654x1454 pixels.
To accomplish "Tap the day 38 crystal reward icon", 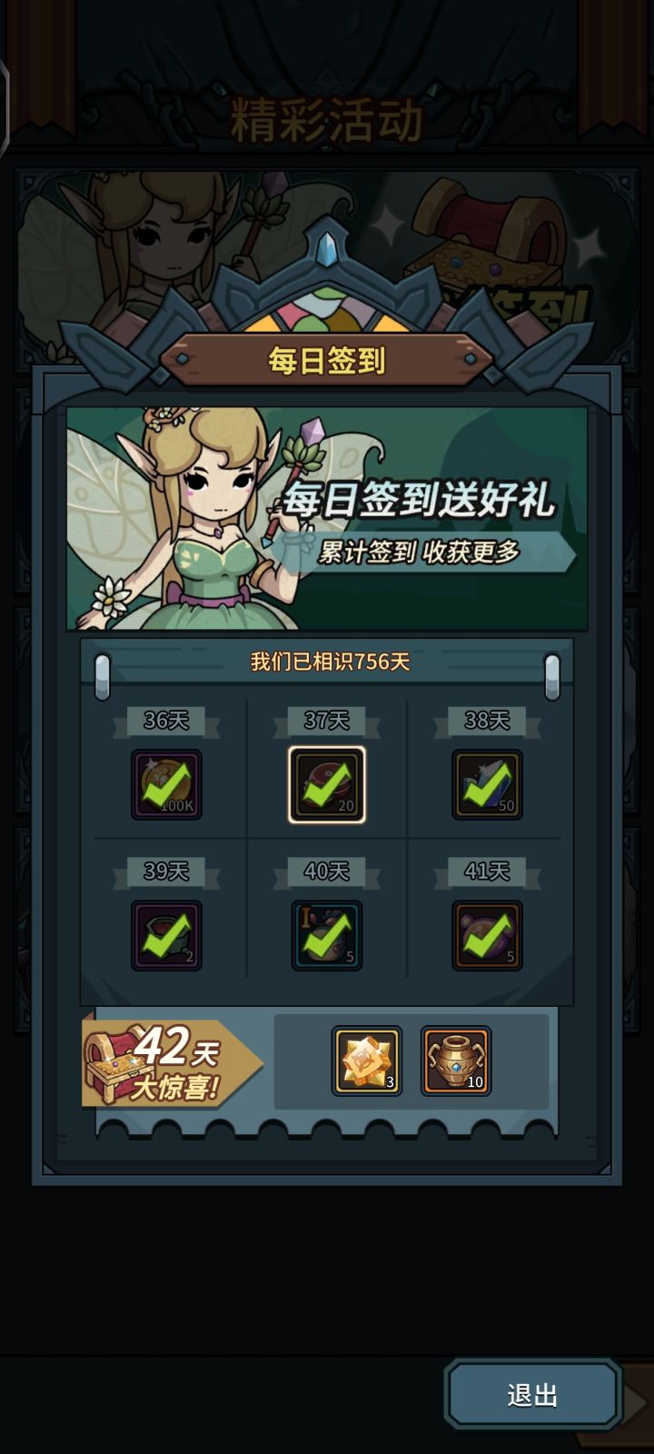I will pyautogui.click(x=487, y=784).
